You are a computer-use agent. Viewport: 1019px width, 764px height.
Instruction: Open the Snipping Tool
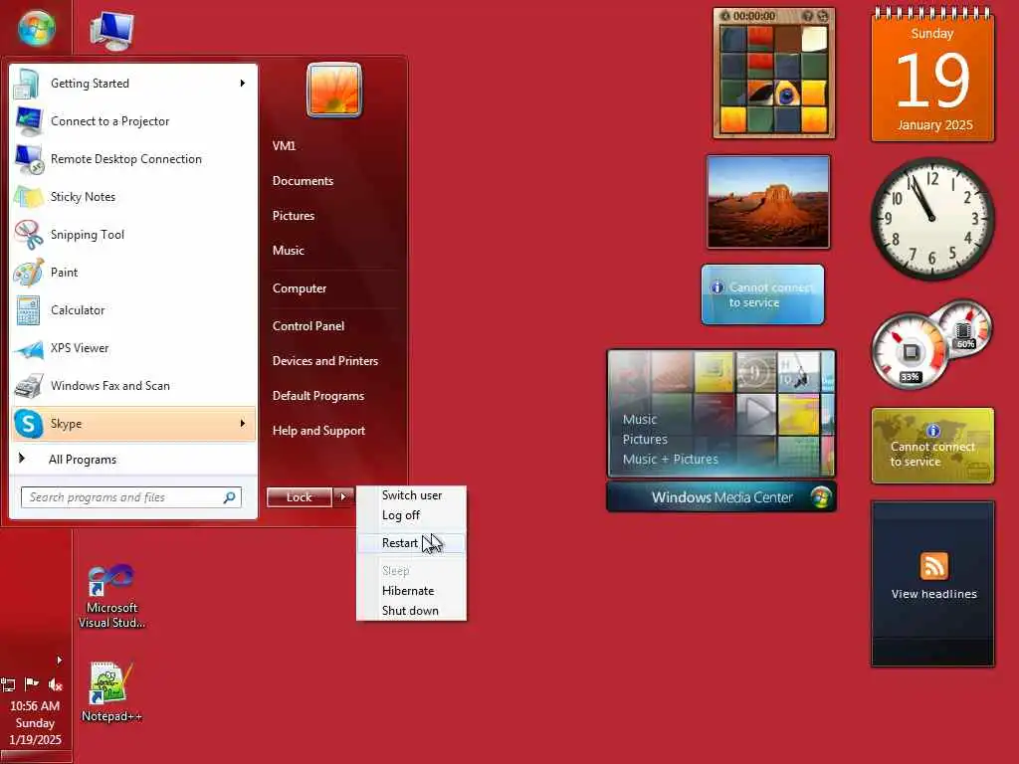click(x=133, y=234)
